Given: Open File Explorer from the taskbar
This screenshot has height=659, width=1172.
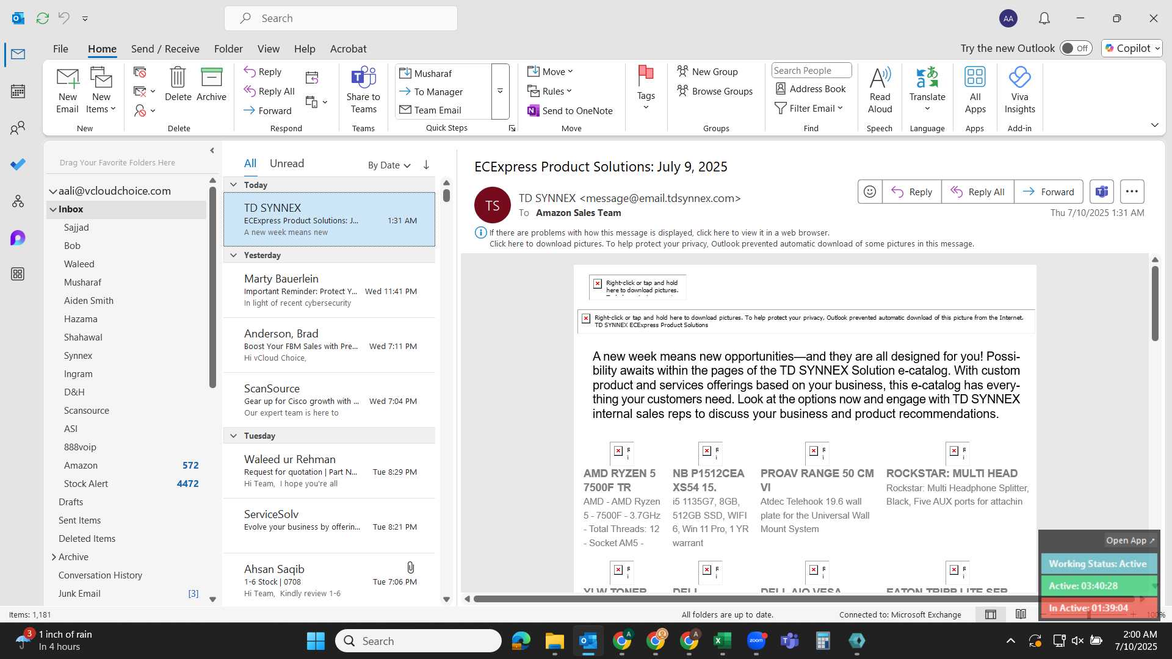Looking at the screenshot, I should pos(554,641).
